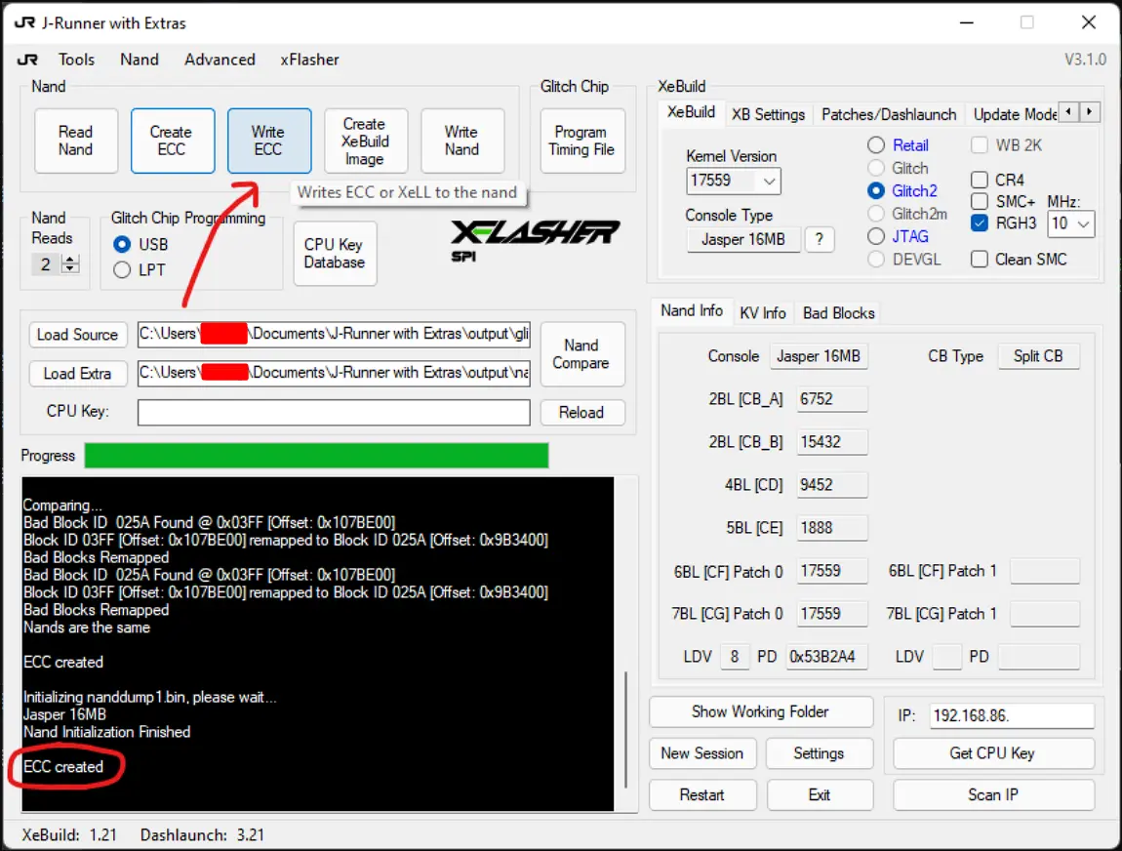This screenshot has width=1122, height=851.
Task: Expand the MHz dropdown
Action: click(1083, 224)
